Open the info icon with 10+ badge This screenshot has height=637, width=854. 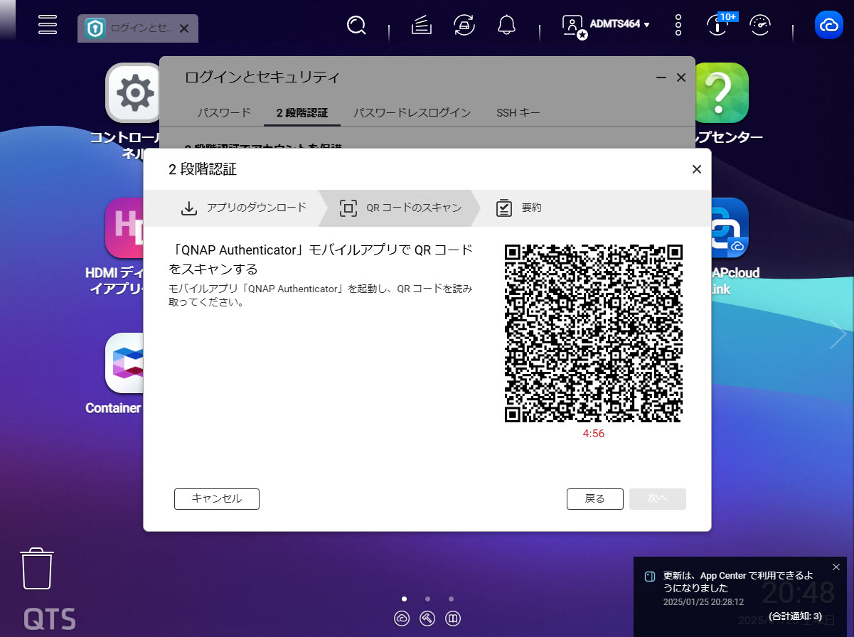click(718, 26)
